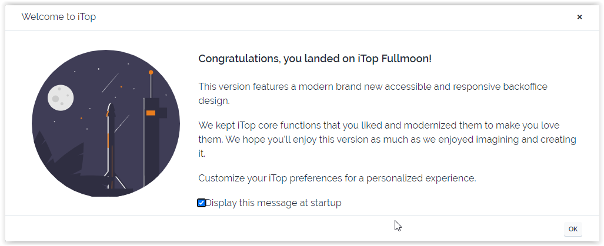Close the Welcome to iTop dialog
This screenshot has width=604, height=246.
(579, 17)
